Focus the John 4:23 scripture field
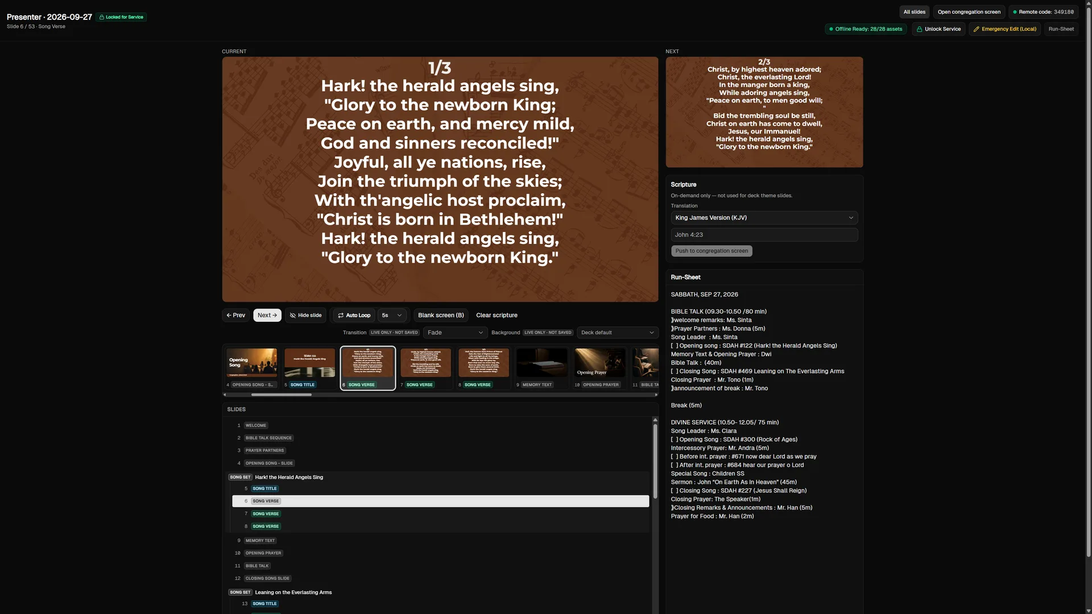 coord(764,235)
